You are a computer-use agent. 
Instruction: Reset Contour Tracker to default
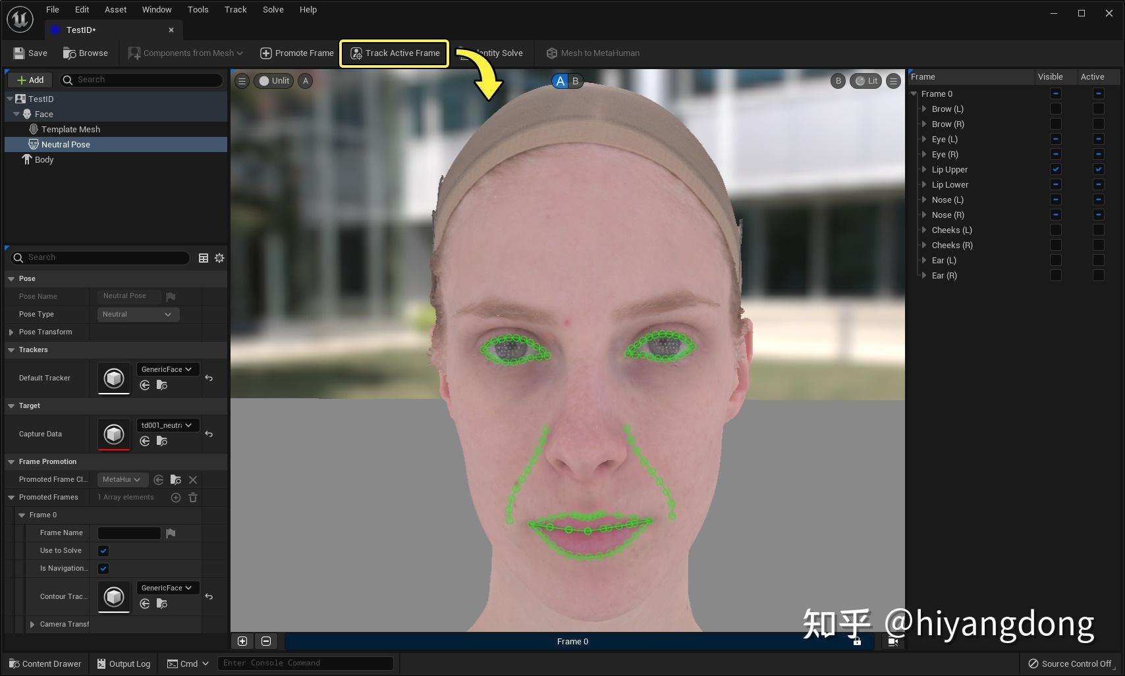coord(209,596)
